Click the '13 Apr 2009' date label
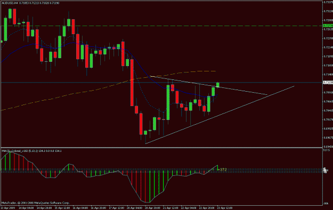The height and width of the screenshot is (210, 333). [8, 208]
